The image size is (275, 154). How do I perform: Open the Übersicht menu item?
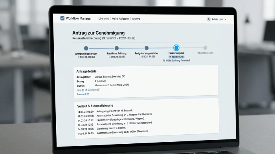tap(103, 19)
